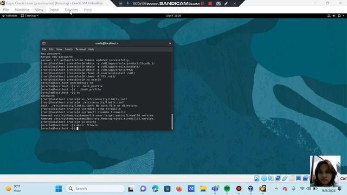Open the Windows Start menu
Viewport: 347px width, 195px height.
coord(59,188)
